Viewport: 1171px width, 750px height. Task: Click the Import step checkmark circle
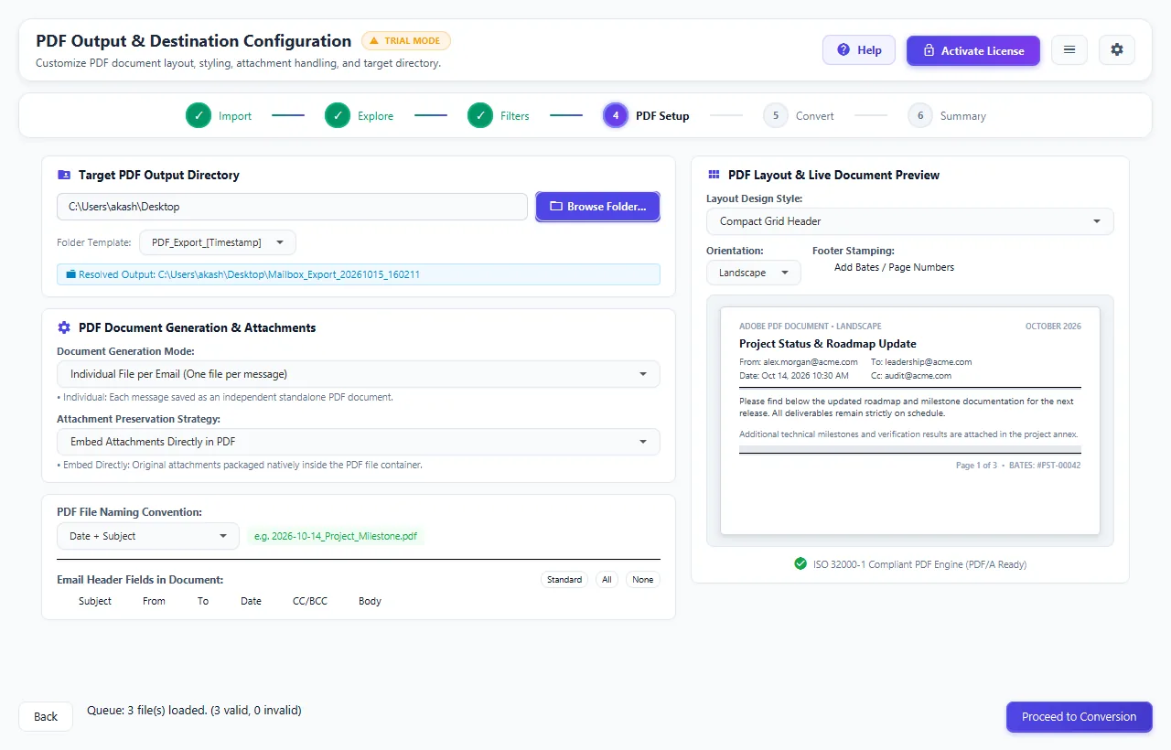(199, 116)
